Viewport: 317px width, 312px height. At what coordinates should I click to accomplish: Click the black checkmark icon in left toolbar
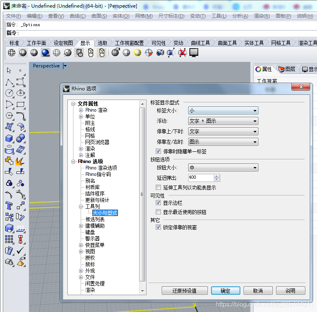pos(20,251)
